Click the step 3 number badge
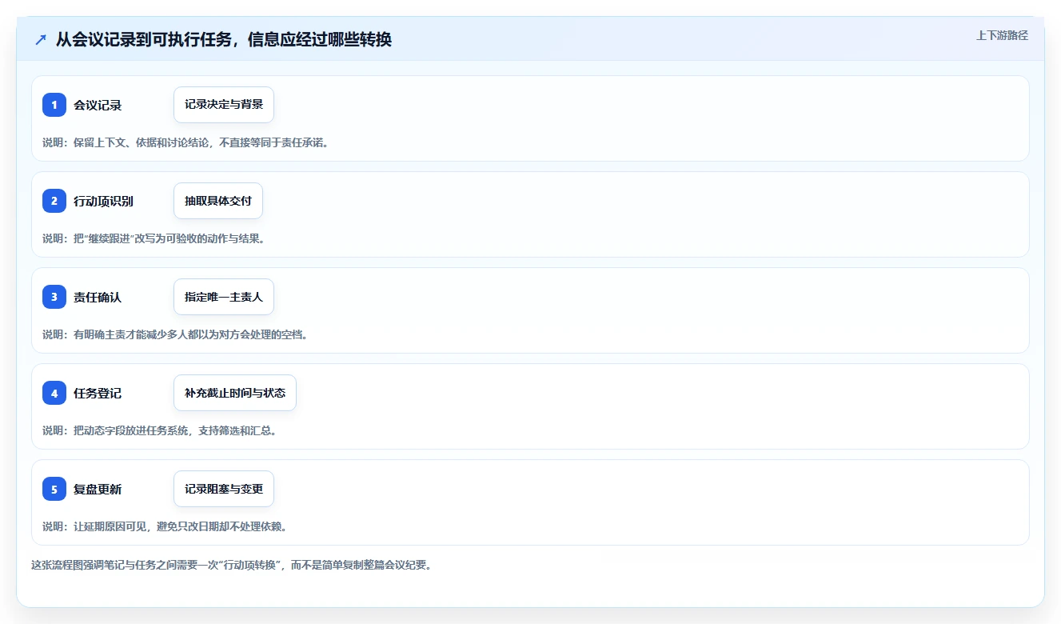 click(54, 297)
